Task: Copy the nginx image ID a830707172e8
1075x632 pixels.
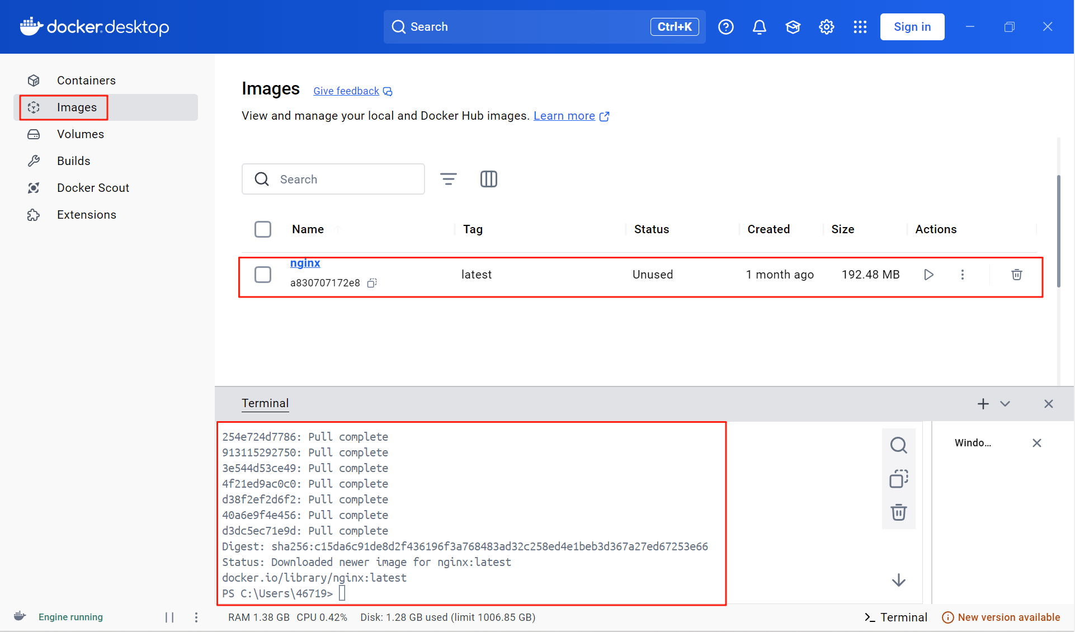Action: (372, 283)
